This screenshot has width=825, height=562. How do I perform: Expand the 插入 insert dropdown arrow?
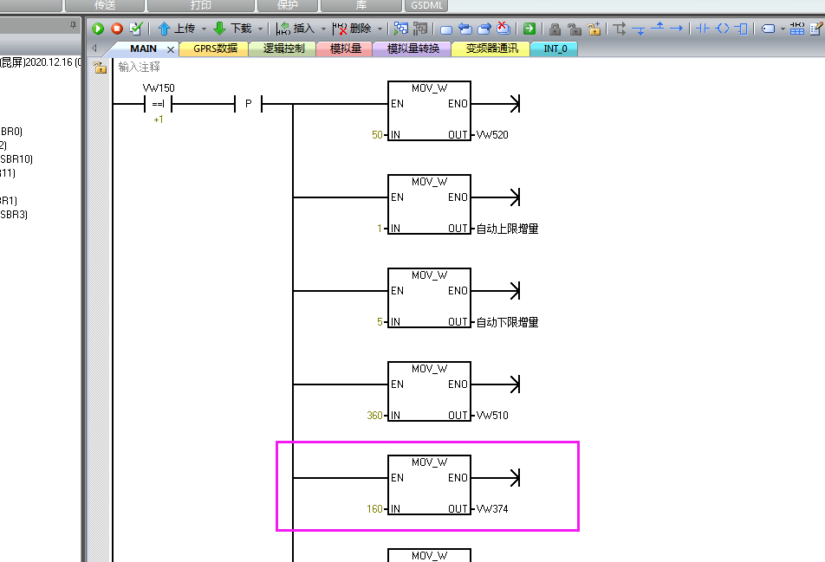pyautogui.click(x=323, y=29)
